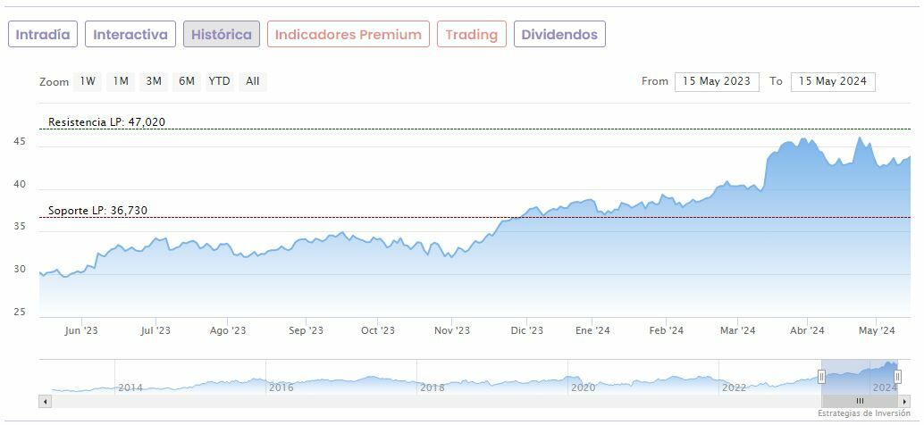Click the From date field
The height and width of the screenshot is (425, 924).
[x=717, y=81]
